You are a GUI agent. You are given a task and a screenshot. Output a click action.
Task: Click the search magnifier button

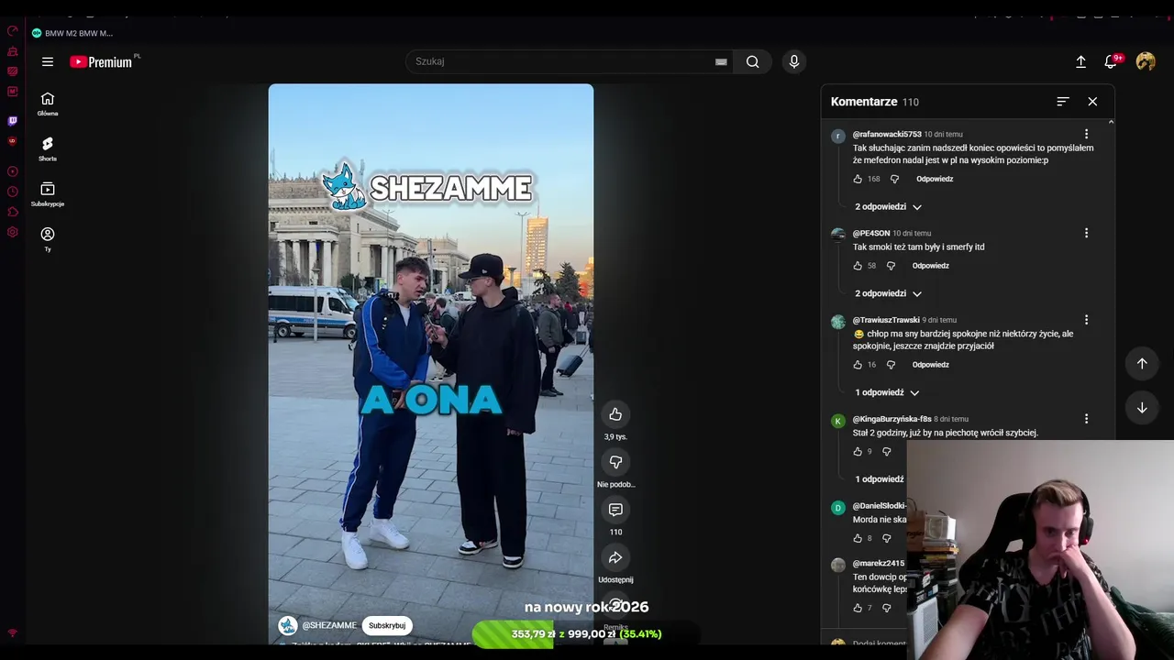(752, 61)
